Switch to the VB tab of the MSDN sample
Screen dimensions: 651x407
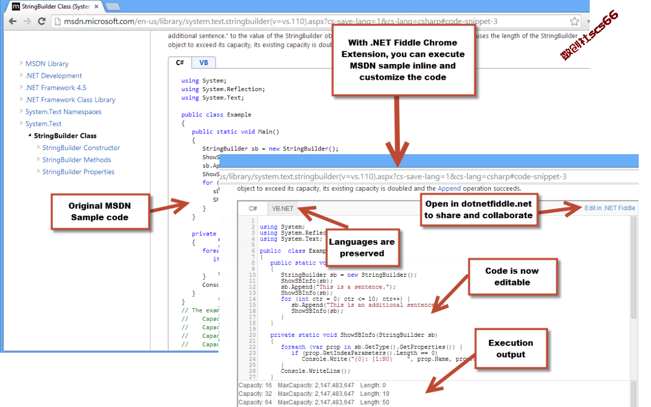click(x=203, y=63)
